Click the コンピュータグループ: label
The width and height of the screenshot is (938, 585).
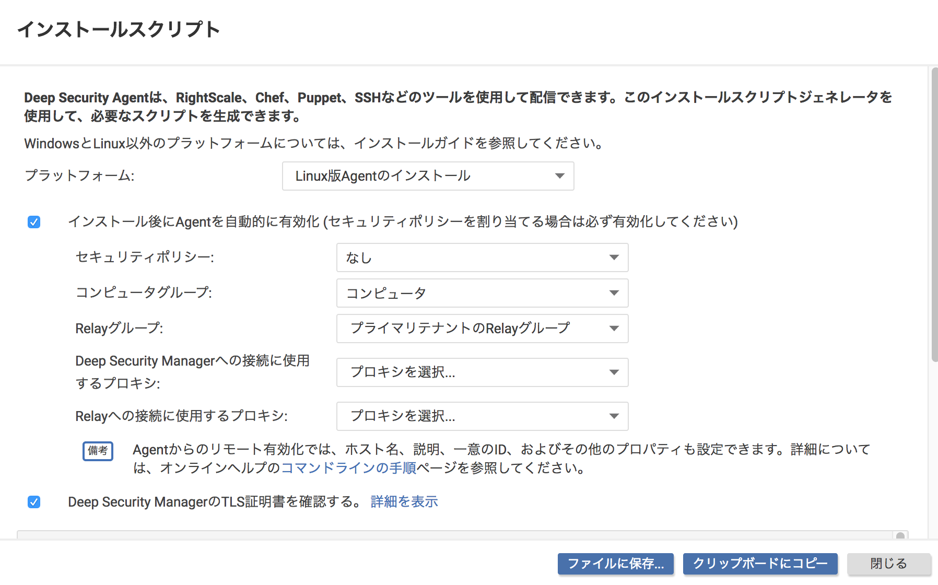(x=144, y=292)
